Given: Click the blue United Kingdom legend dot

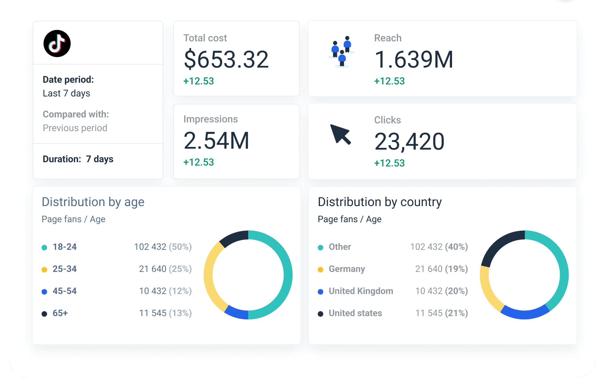Looking at the screenshot, I should [320, 291].
